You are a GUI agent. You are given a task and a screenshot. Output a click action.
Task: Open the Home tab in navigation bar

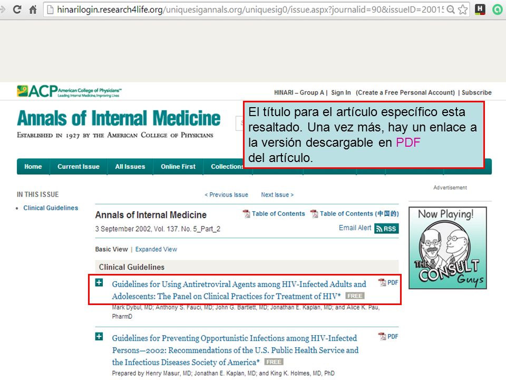click(x=33, y=167)
